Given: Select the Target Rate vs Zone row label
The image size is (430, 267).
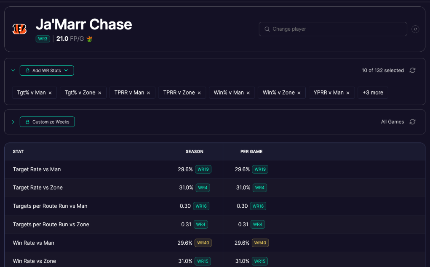Looking at the screenshot, I should [x=38, y=188].
